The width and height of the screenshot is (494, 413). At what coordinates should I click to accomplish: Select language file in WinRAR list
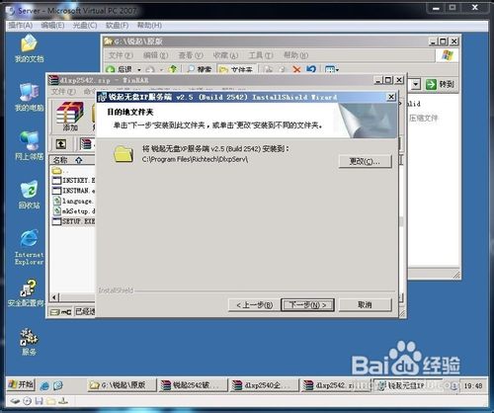74,201
